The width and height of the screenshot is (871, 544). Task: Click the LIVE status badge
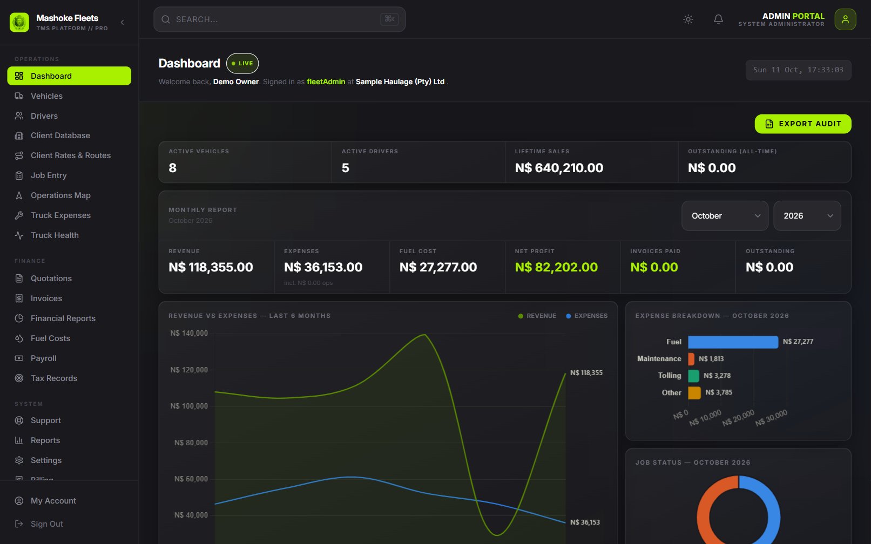click(242, 63)
